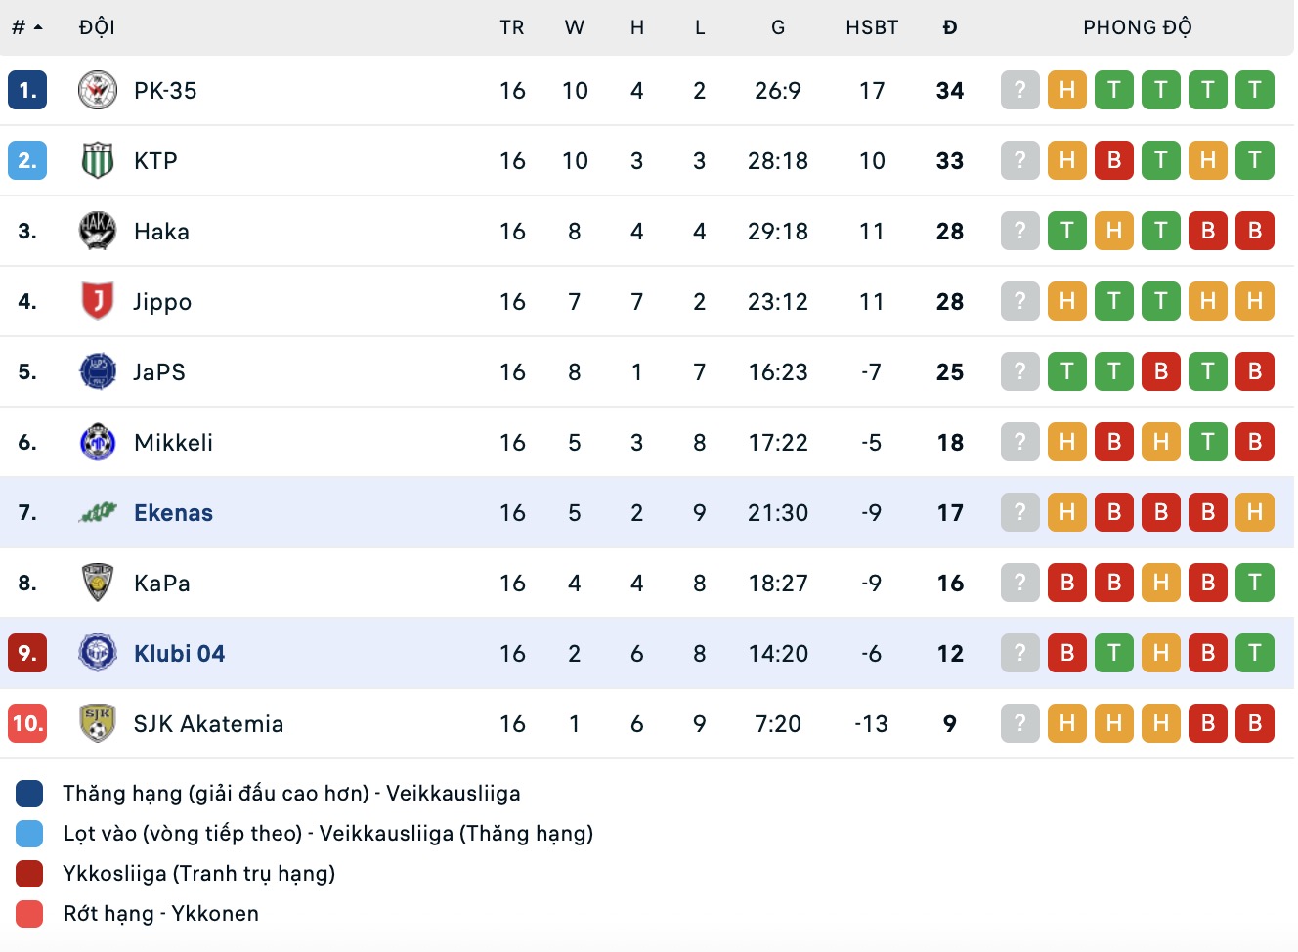Screen dimensions: 1298x952
Task: Sort table by the # rank column arrow
Action: click(38, 28)
